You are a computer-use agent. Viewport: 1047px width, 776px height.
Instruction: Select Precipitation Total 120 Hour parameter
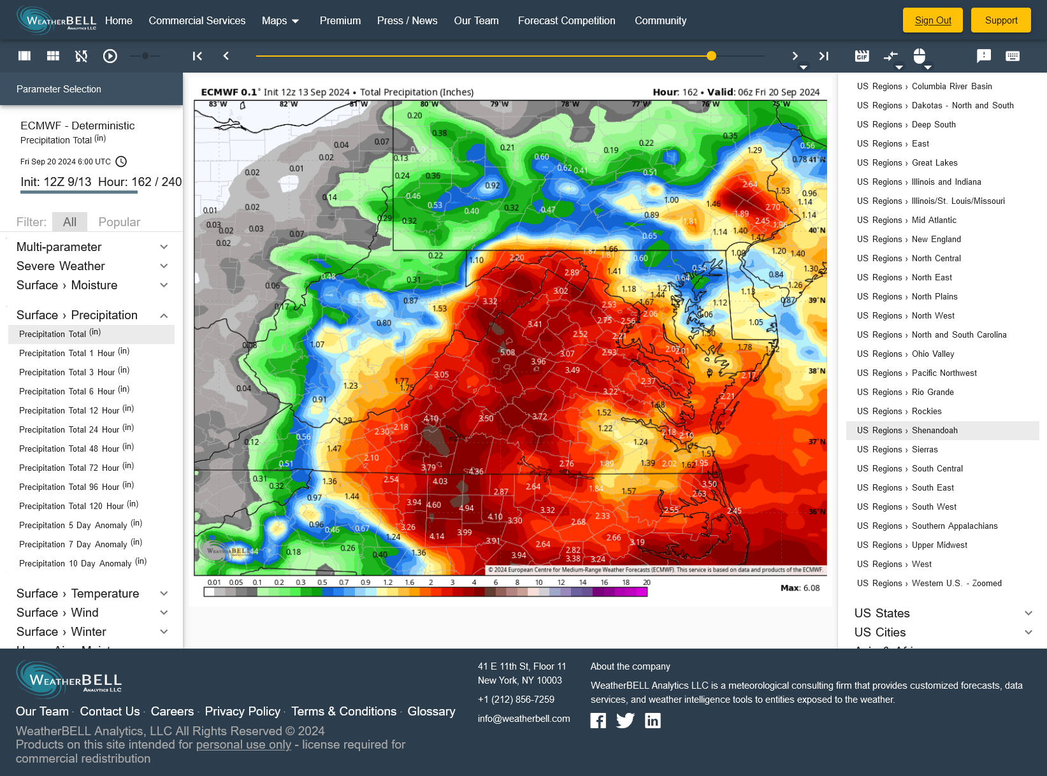91,506
